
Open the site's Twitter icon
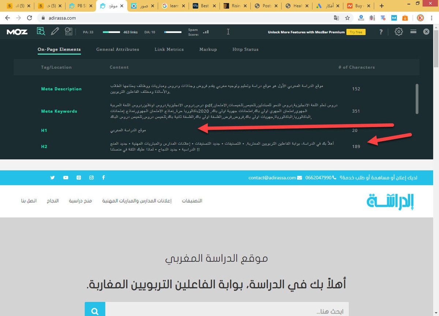[x=53, y=178]
